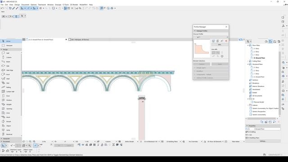
Task: Expand the Viewpoint toolbox group
Action: [1, 139]
